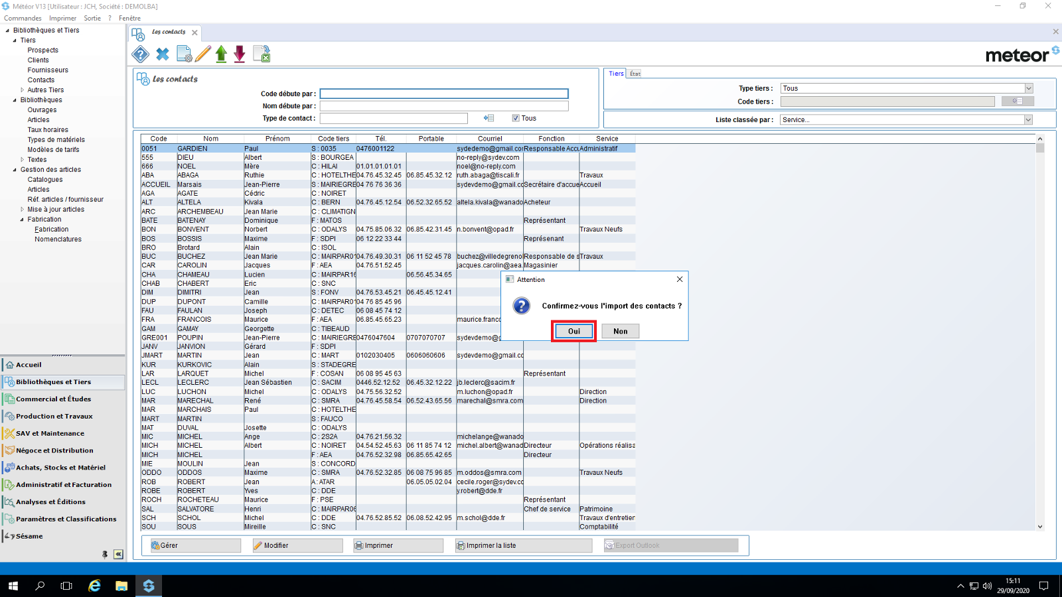Image resolution: width=1062 pixels, height=597 pixels.
Task: Open the Type tiers dropdown
Action: [x=1028, y=88]
